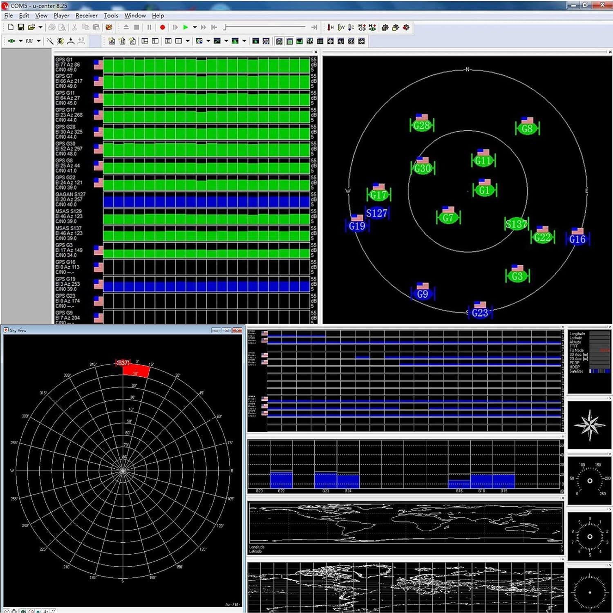
Task: Toggle the G16 satellite marker
Action: (x=577, y=239)
